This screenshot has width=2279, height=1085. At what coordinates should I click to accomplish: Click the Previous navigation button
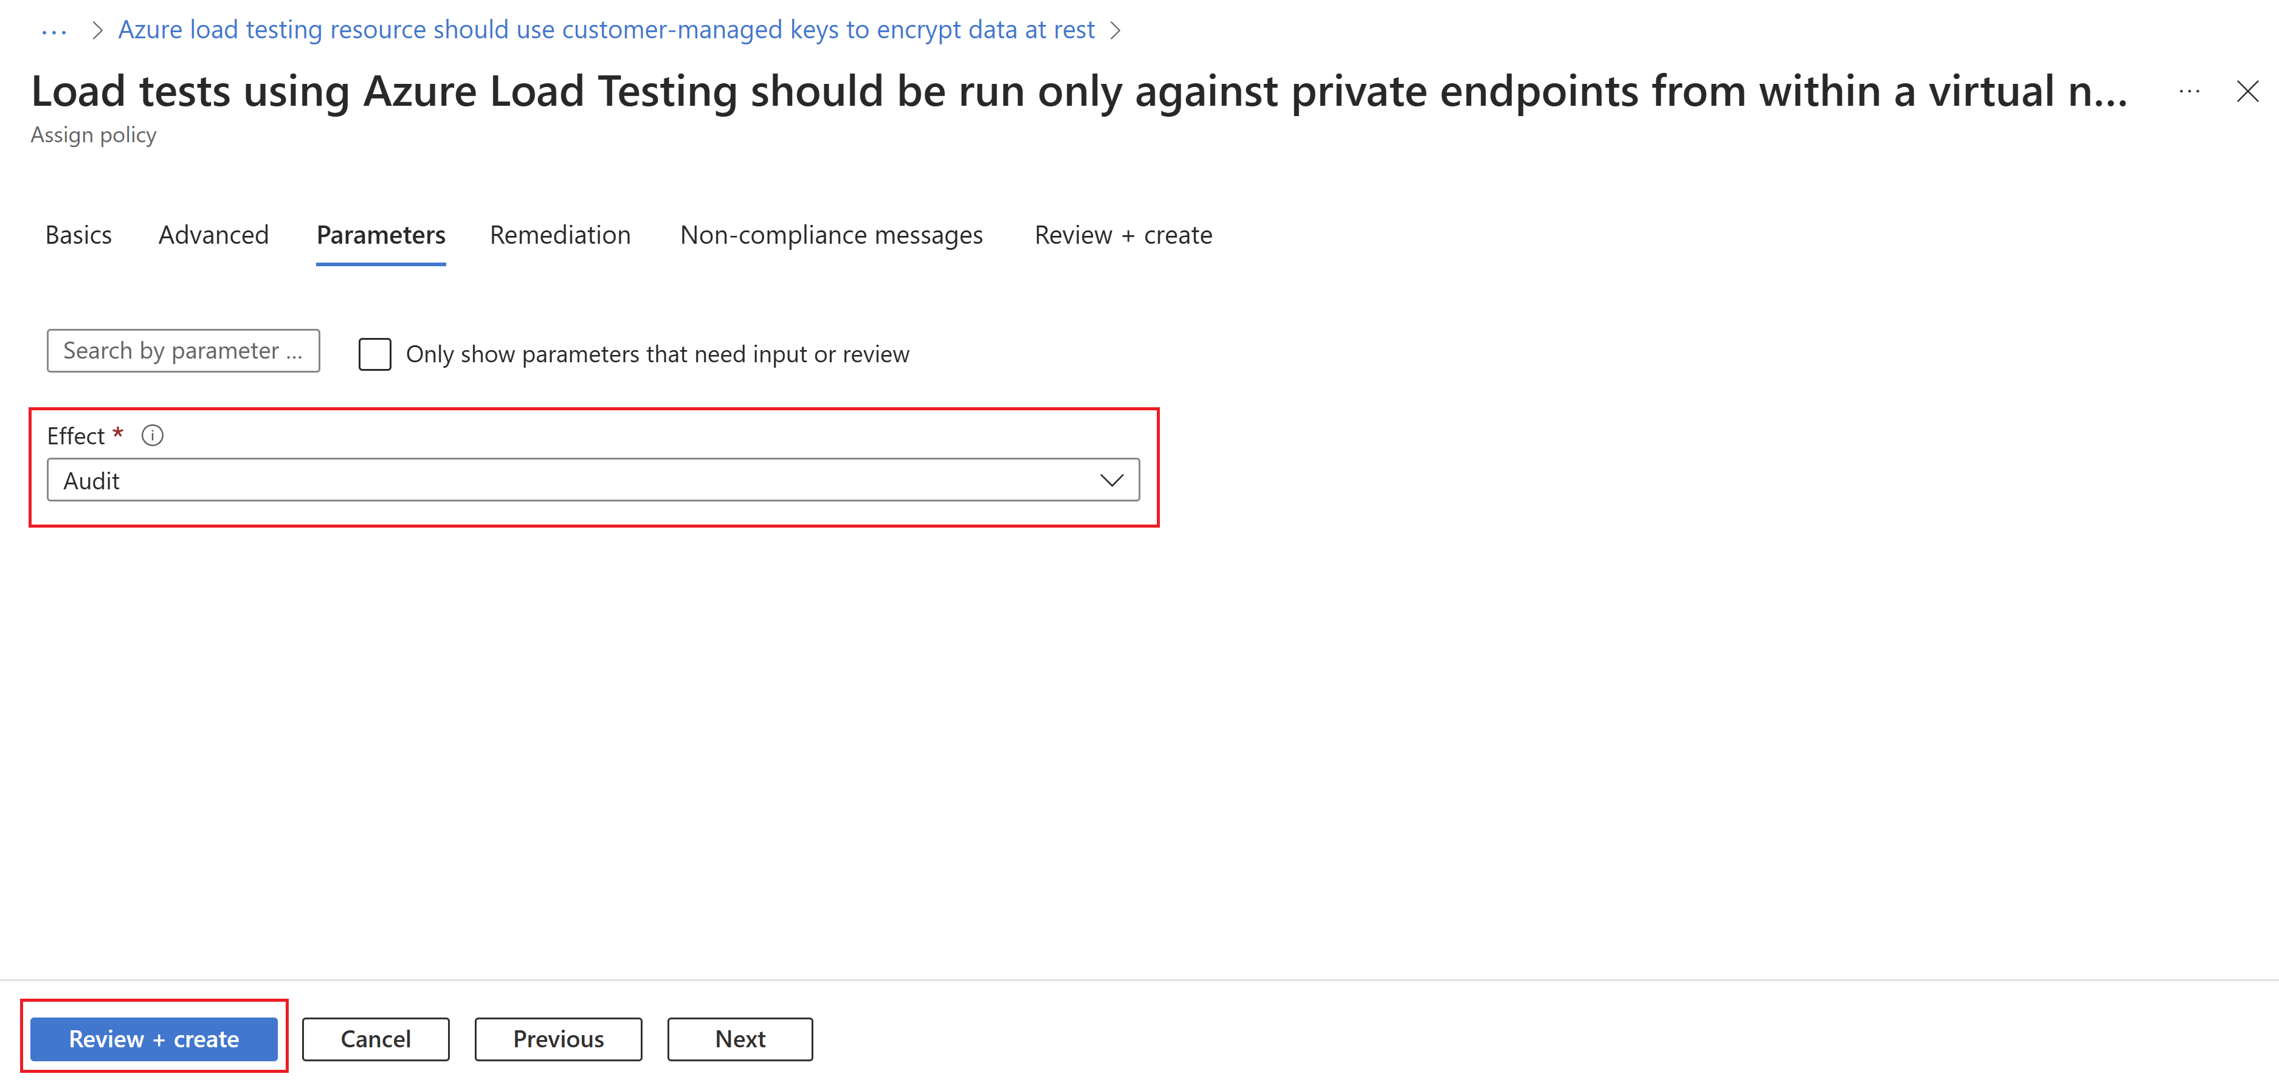click(x=558, y=1039)
